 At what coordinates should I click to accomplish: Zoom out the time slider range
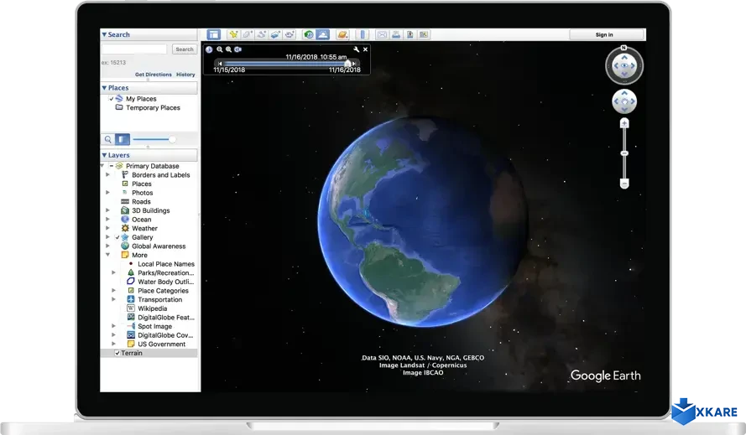coord(219,49)
